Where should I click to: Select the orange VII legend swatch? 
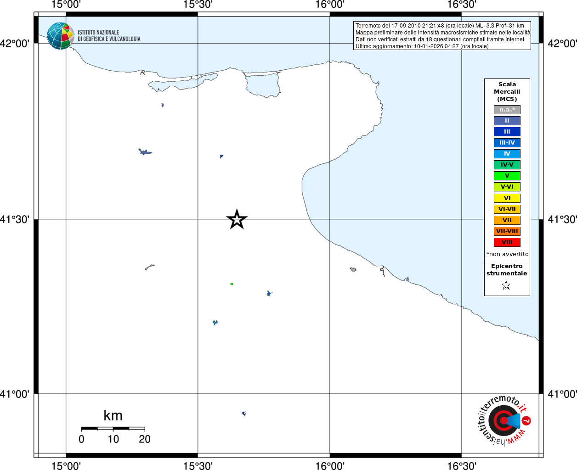(507, 220)
